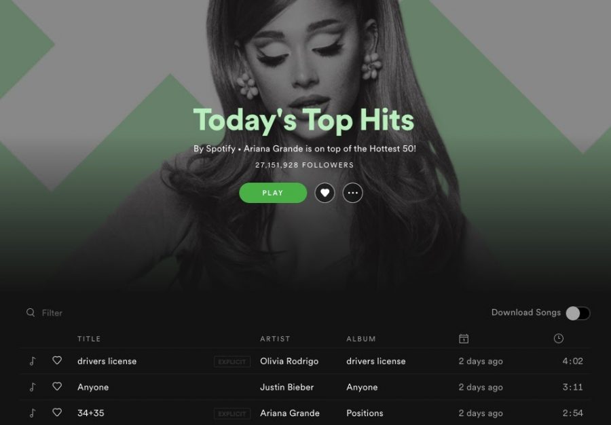This screenshot has width=611, height=425.
Task: Click the 4:02 duration of drivers license
Action: 573,361
